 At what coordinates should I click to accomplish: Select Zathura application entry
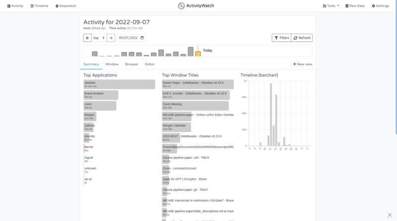89,127
